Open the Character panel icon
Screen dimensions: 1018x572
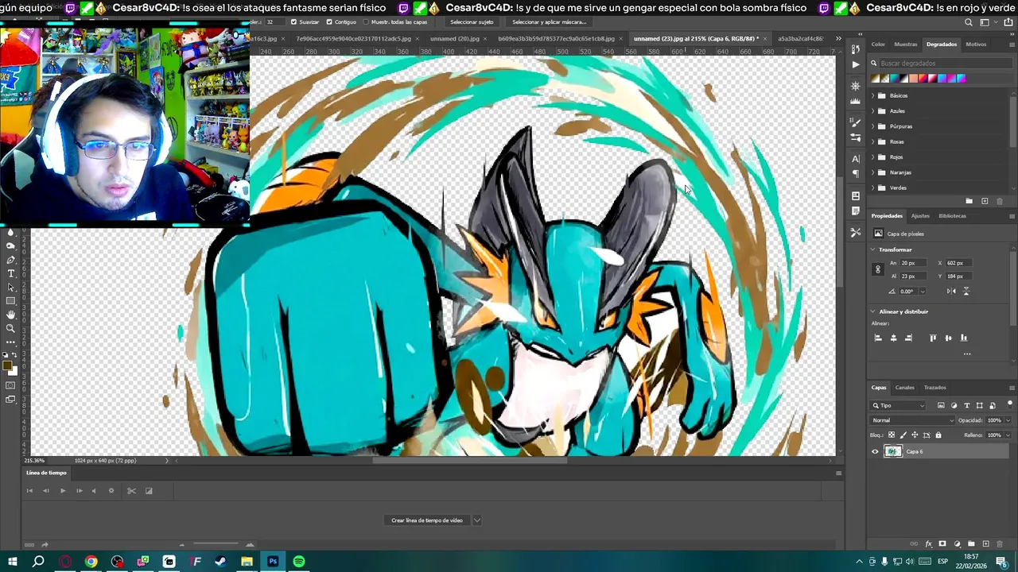[x=855, y=158]
